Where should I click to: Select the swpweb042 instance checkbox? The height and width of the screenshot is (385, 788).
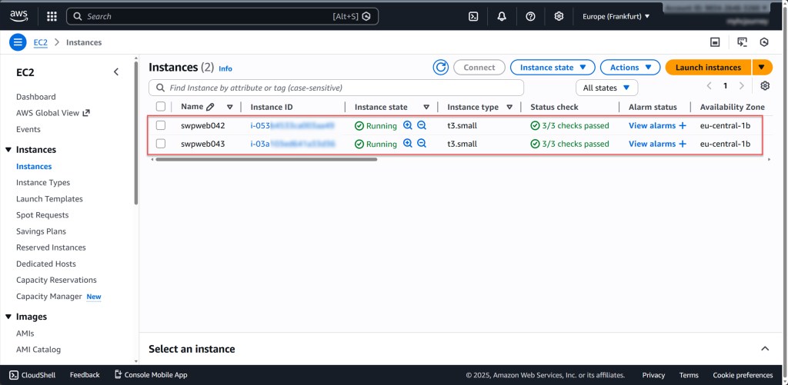coord(161,125)
